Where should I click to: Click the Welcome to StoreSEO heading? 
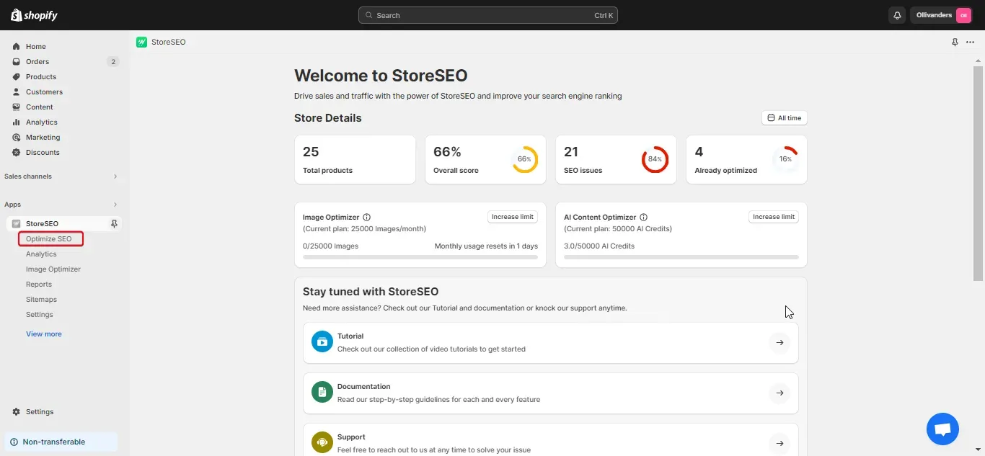pyautogui.click(x=381, y=76)
